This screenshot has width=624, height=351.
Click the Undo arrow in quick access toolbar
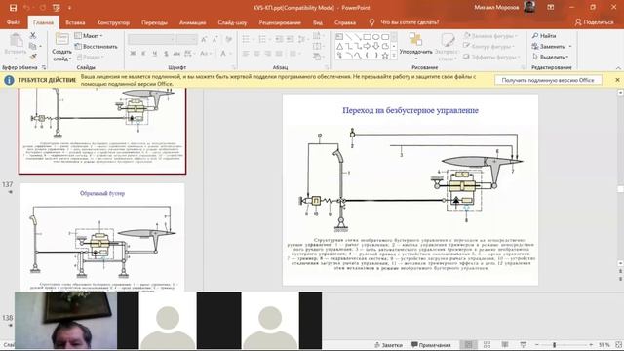pyautogui.click(x=26, y=8)
